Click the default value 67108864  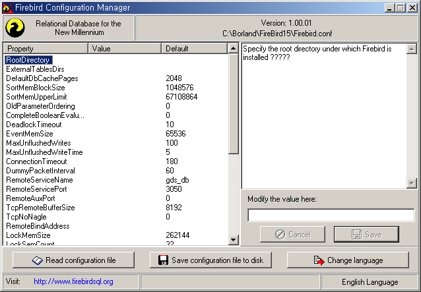[181, 97]
